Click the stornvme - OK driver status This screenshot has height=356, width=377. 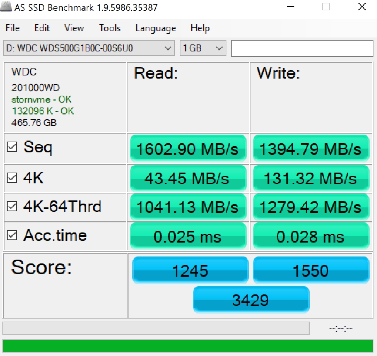[41, 99]
